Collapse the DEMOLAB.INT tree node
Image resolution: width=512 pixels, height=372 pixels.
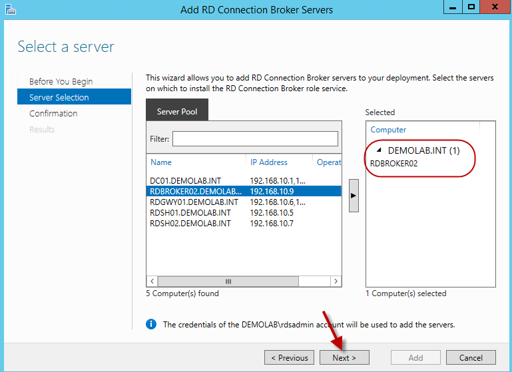tap(379, 151)
